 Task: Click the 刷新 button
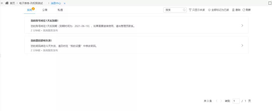247,10
